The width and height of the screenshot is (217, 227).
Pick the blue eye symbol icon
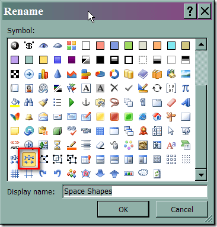[43, 46]
